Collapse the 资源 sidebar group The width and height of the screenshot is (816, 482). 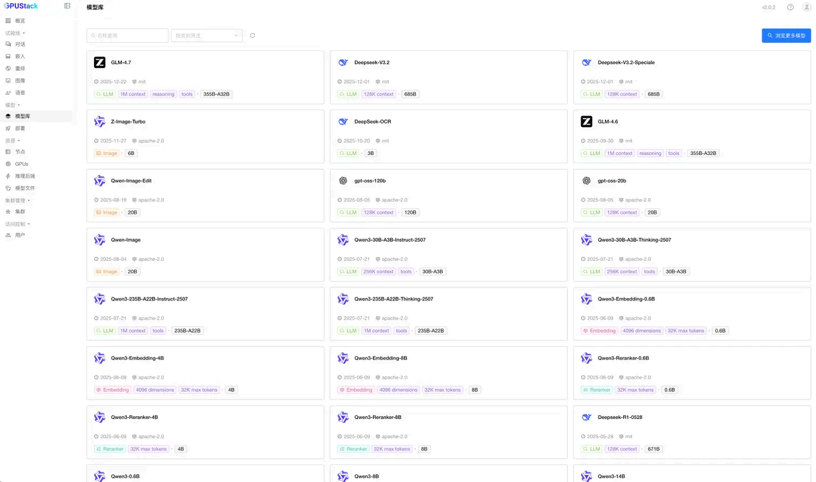pyautogui.click(x=12, y=140)
